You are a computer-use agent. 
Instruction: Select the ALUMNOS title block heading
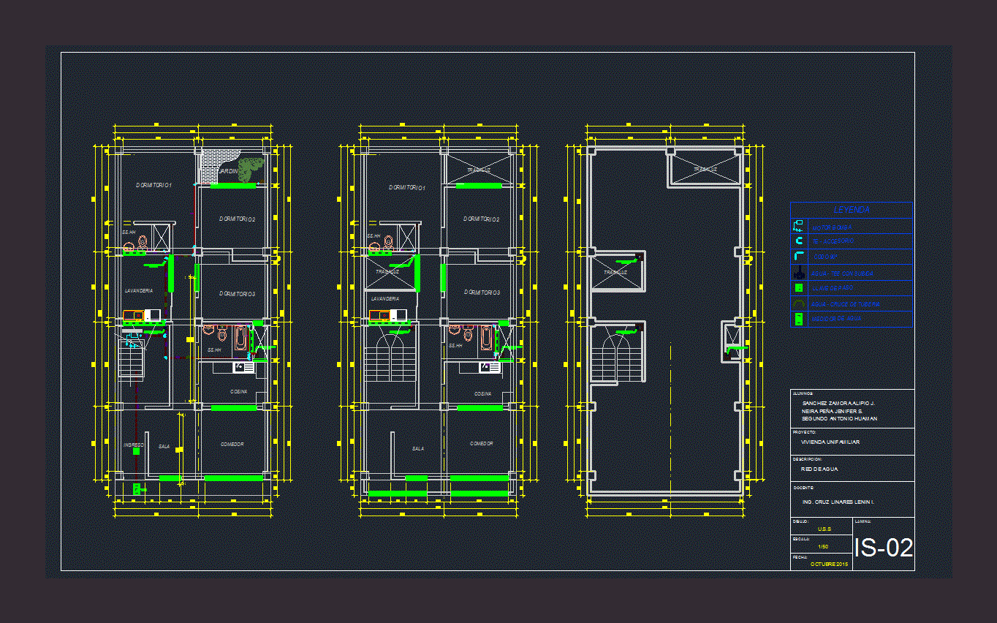point(803,393)
